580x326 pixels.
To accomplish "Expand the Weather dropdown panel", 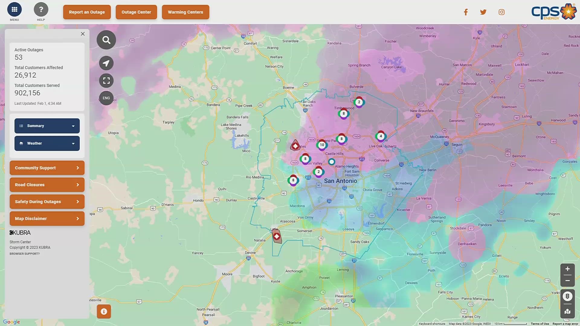I will click(47, 143).
